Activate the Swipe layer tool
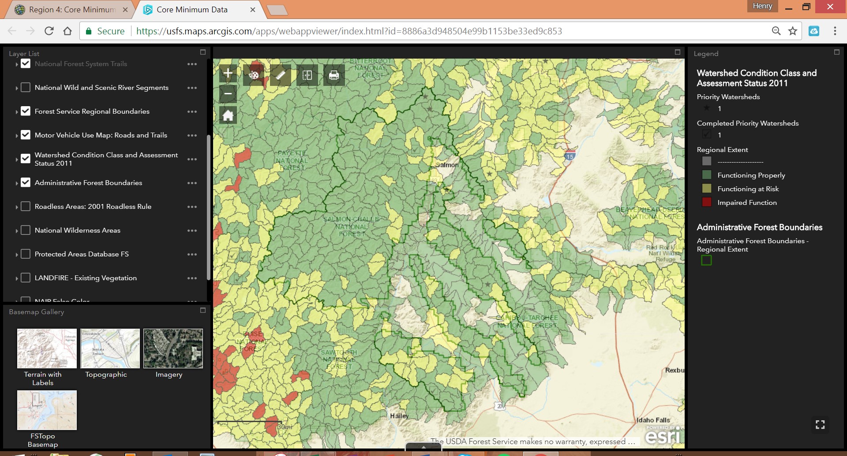 click(x=307, y=75)
